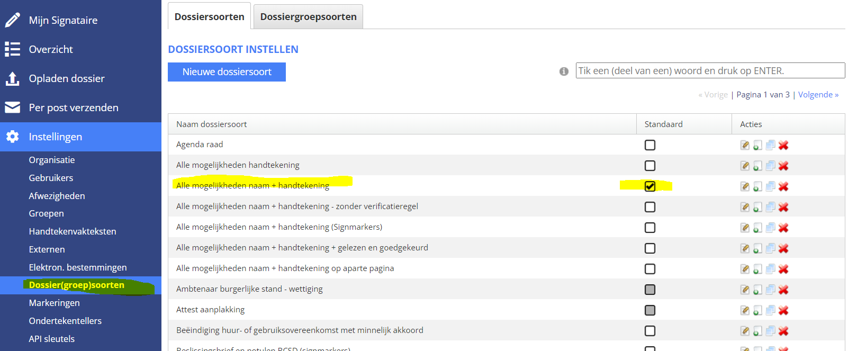The width and height of the screenshot is (857, 351).
Task: Copy the Alle mogelijkheden handtekening dossier type
Action: tap(771, 166)
